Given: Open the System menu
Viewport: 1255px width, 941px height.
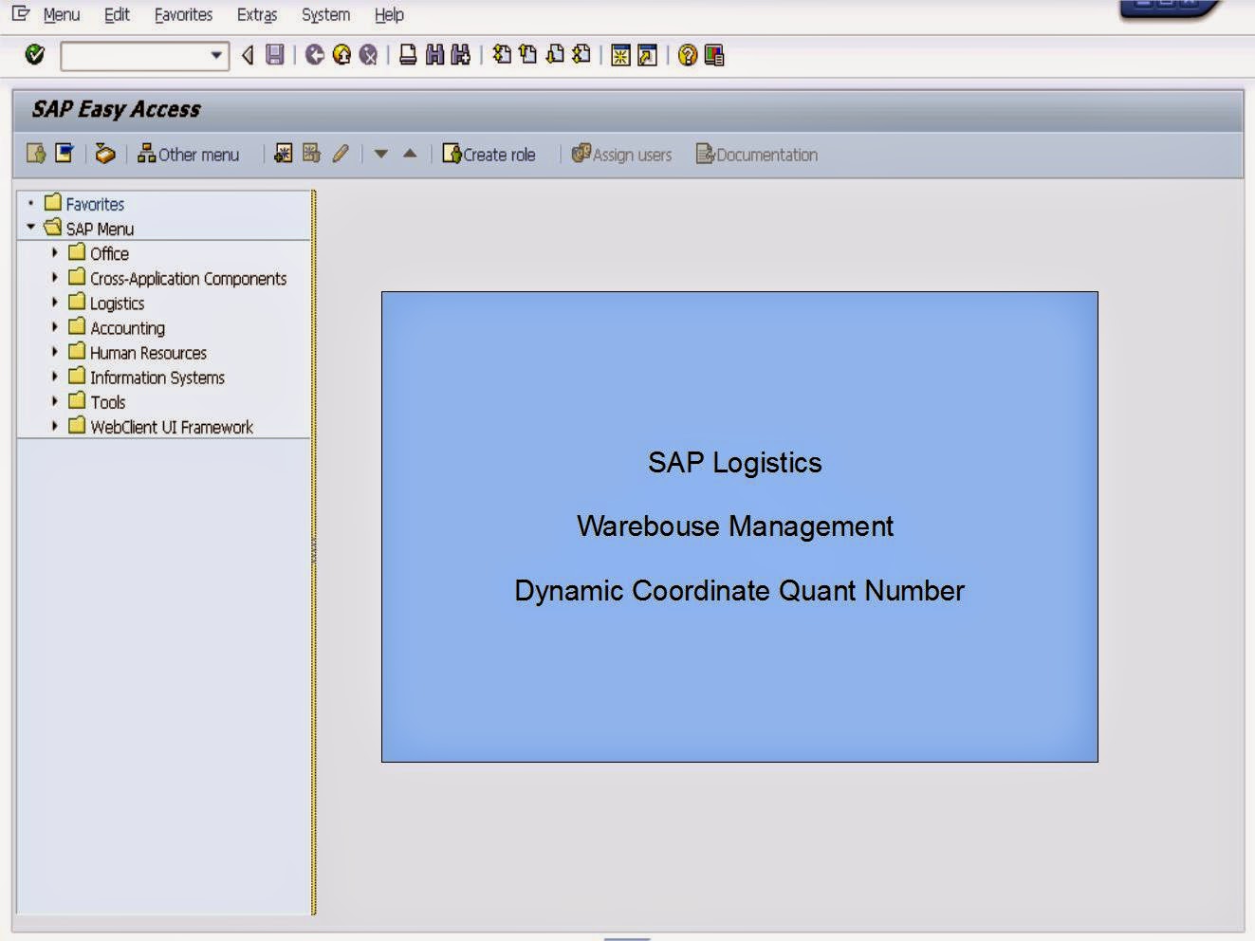Looking at the screenshot, I should pos(324,14).
